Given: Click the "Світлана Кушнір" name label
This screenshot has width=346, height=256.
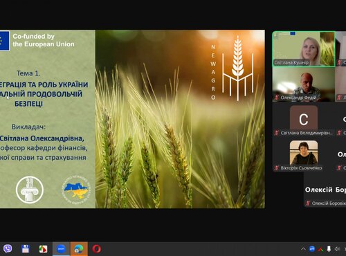Looking at the screenshot, I should pos(291,62).
